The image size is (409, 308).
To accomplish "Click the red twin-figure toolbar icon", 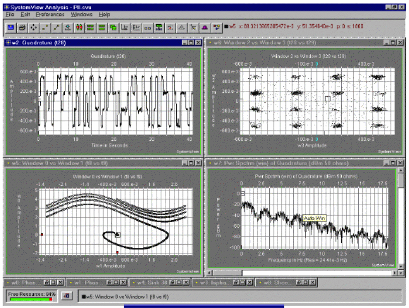I will [79, 28].
